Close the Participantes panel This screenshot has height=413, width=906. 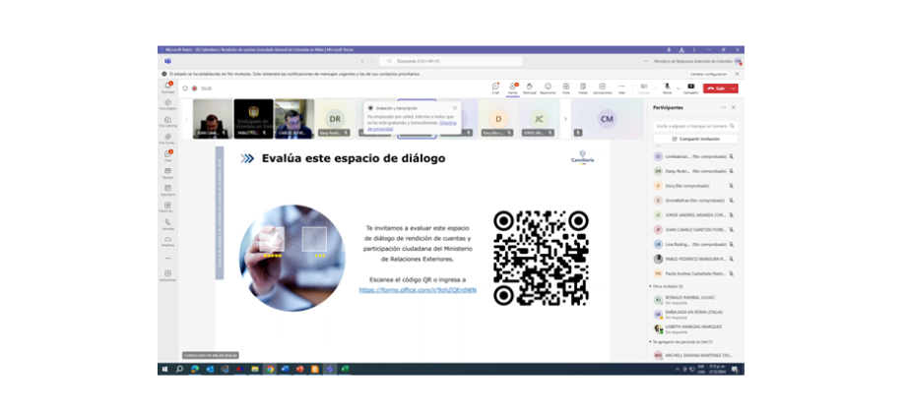(734, 107)
